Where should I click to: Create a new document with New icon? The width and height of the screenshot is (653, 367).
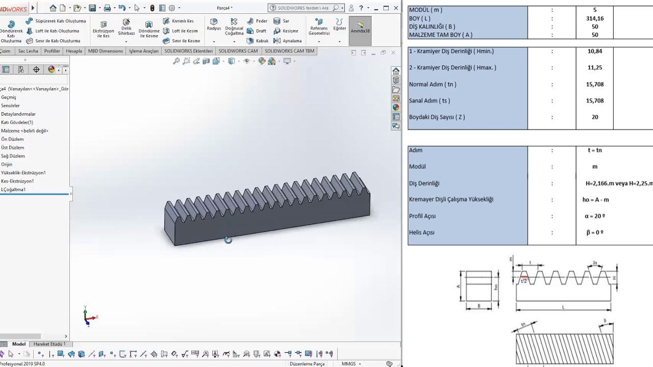coord(63,8)
